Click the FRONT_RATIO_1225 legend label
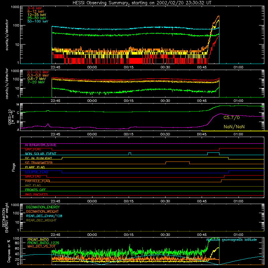The height and width of the screenshot is (268, 268). point(43,243)
